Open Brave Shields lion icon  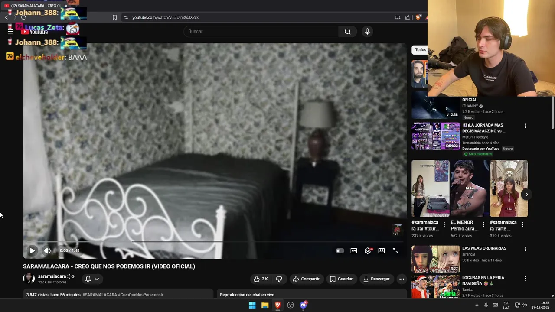[x=418, y=17]
